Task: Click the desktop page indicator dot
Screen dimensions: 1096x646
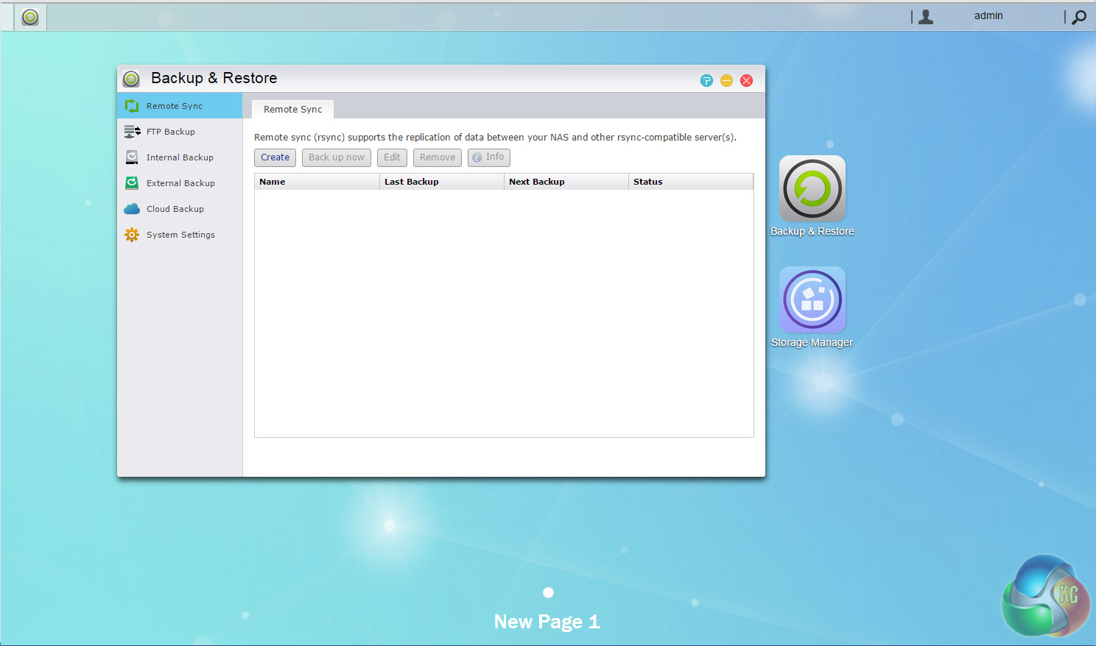Action: click(x=548, y=592)
